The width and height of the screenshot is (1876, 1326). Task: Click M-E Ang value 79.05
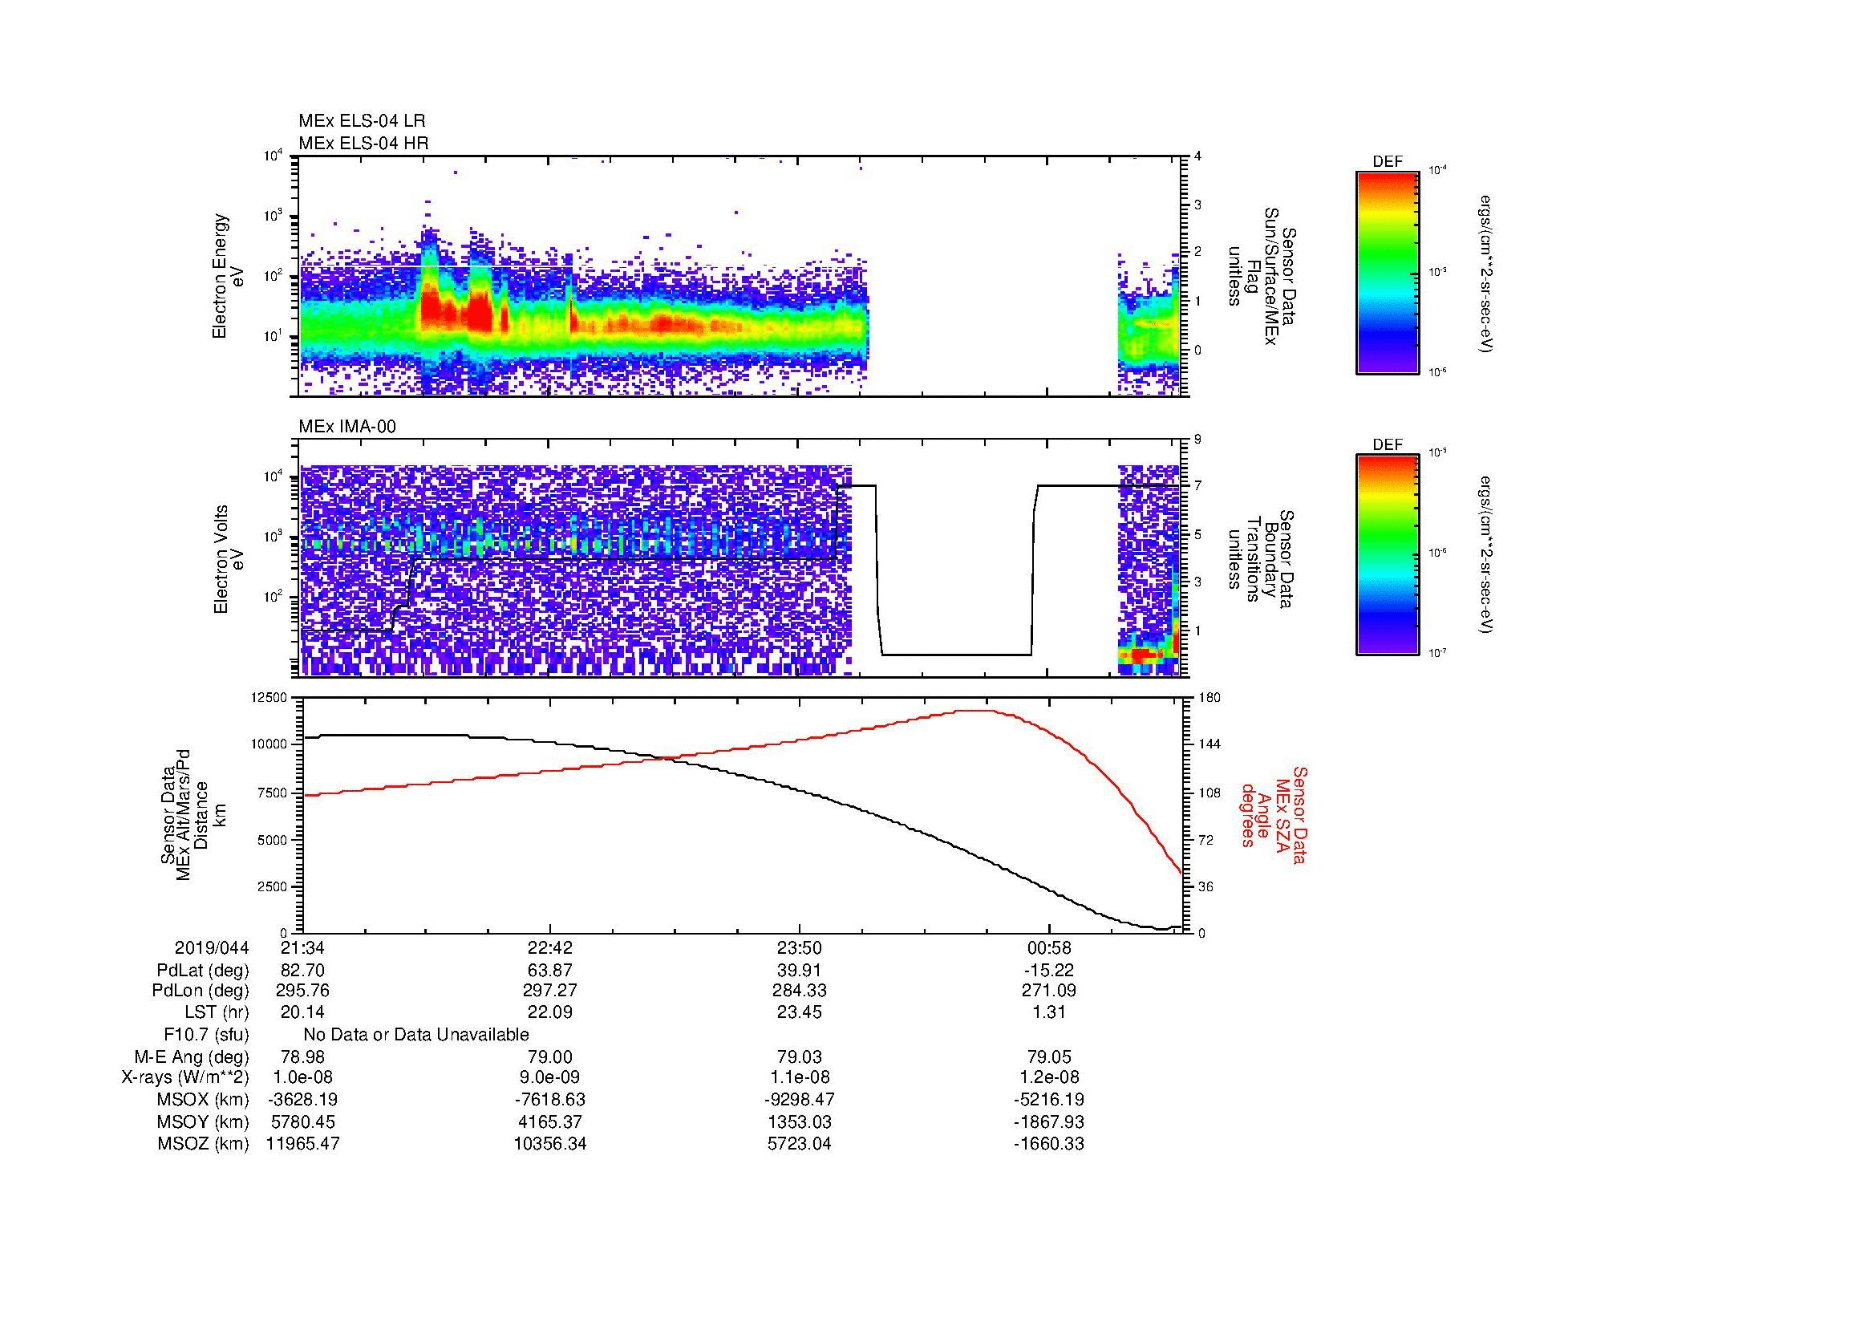1048,1056
